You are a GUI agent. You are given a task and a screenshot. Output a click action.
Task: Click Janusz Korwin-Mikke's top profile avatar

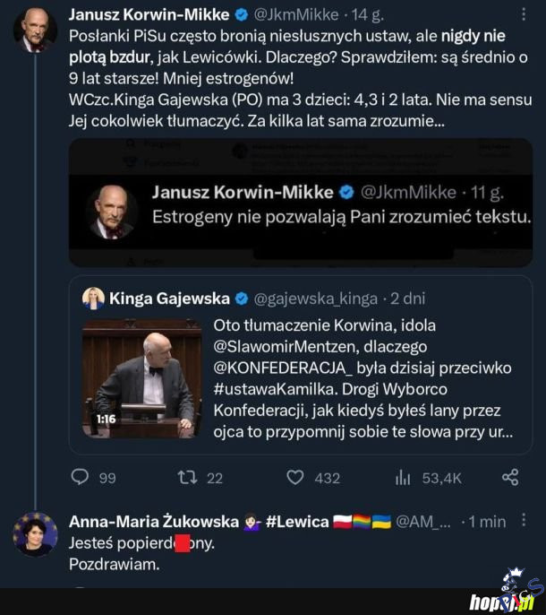(36, 31)
